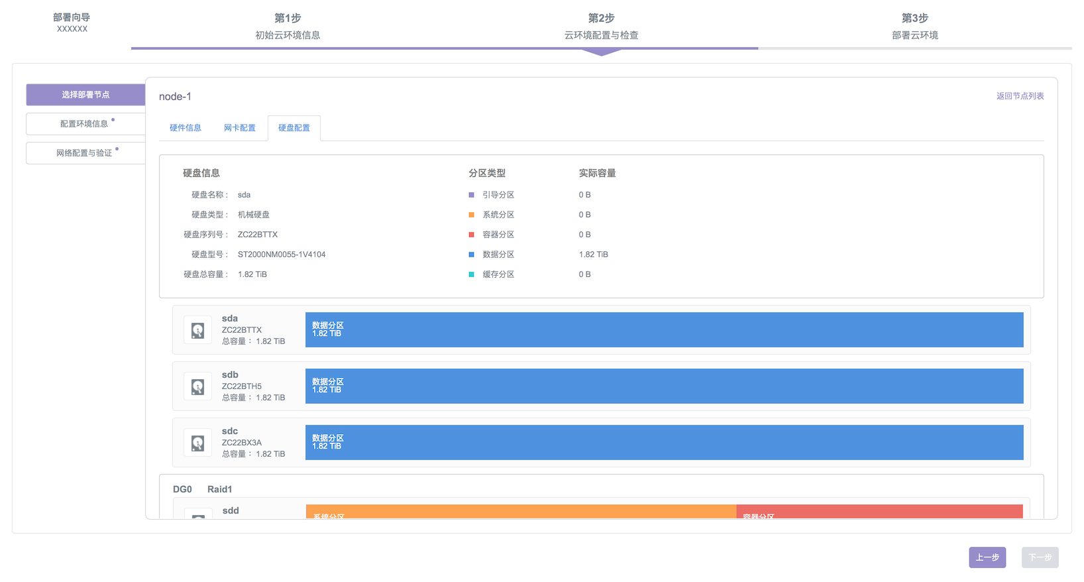
Task: Open 网络配置与验证 sidebar item
Action: coord(85,153)
